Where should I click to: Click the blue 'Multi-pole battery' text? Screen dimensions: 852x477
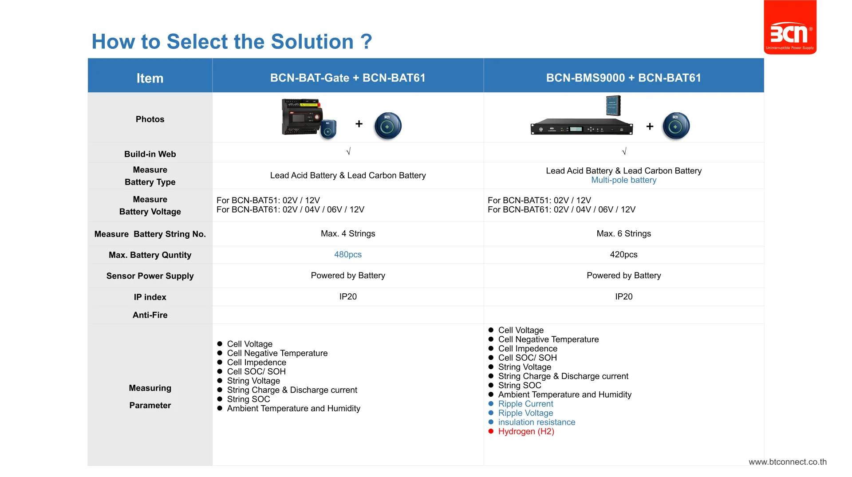click(x=623, y=180)
